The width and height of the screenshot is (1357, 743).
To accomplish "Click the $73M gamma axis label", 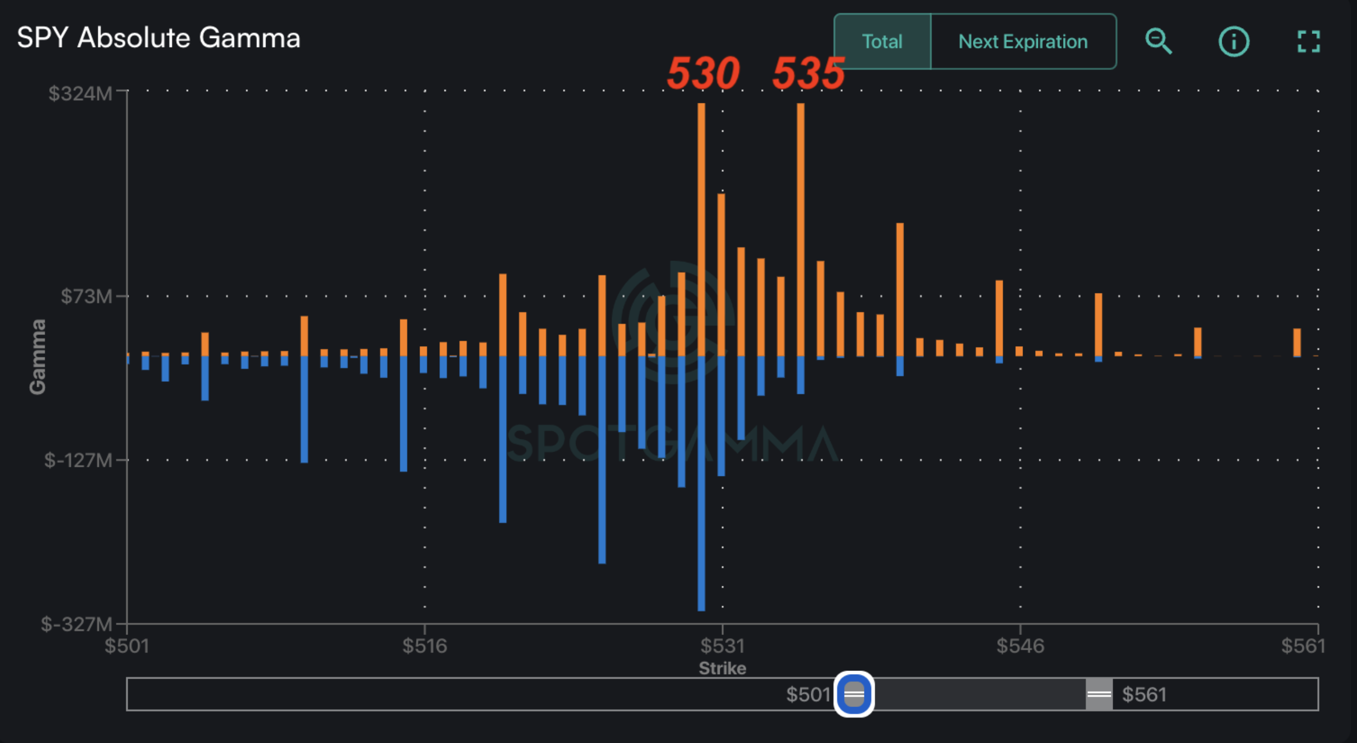I will pyautogui.click(x=86, y=296).
